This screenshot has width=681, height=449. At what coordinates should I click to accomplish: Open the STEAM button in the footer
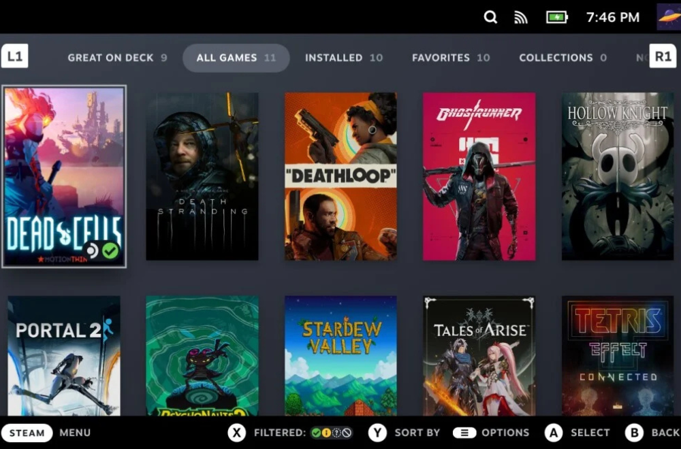pos(27,433)
